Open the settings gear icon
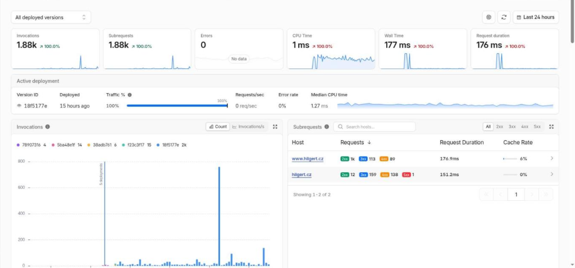Viewport: 575px width, 268px height. [x=489, y=17]
